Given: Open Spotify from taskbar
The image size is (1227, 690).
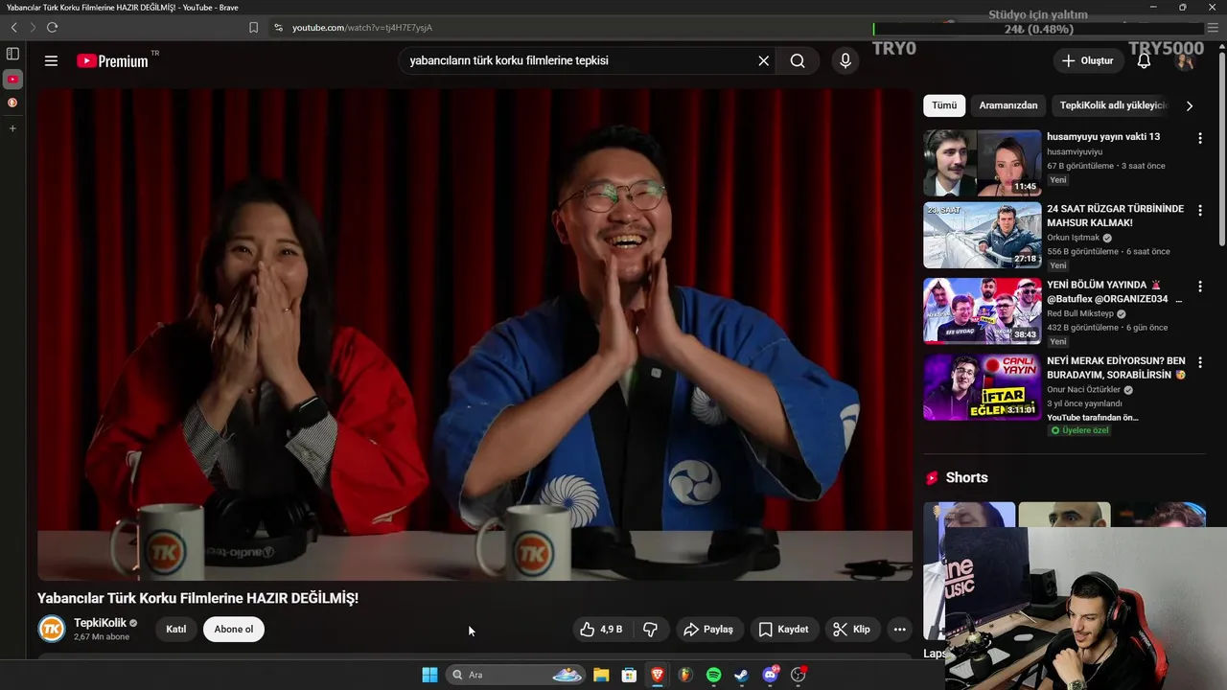Looking at the screenshot, I should [x=713, y=675].
